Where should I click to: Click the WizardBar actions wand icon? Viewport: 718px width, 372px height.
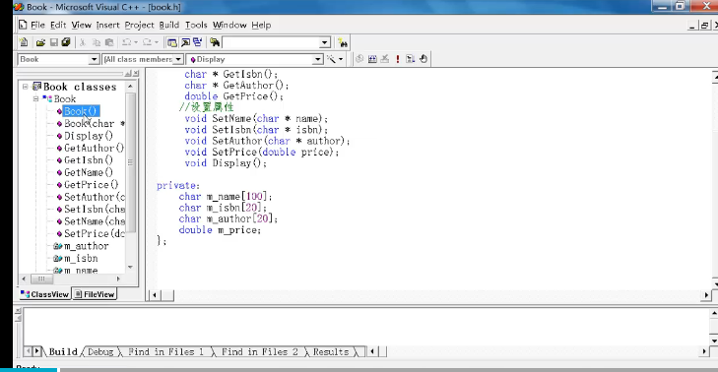pyautogui.click(x=331, y=59)
